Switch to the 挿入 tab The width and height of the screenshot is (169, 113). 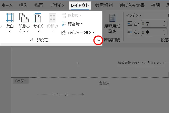pos(24,5)
